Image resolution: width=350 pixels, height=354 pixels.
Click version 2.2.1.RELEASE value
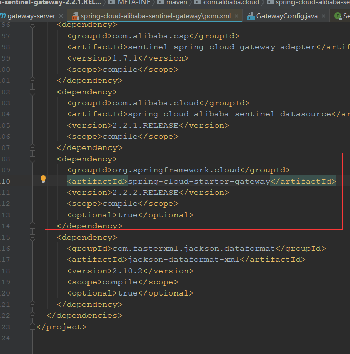click(x=145, y=125)
